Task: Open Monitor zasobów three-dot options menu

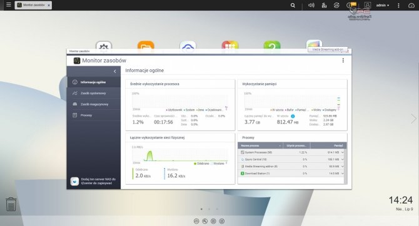Action: tap(343, 61)
